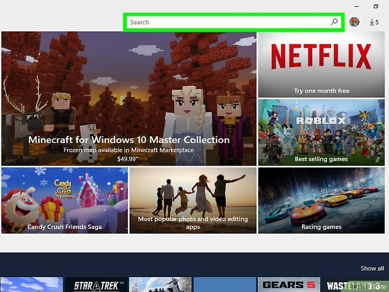The height and width of the screenshot is (292, 389).
Task: Click the Show all link
Action: [x=372, y=268]
